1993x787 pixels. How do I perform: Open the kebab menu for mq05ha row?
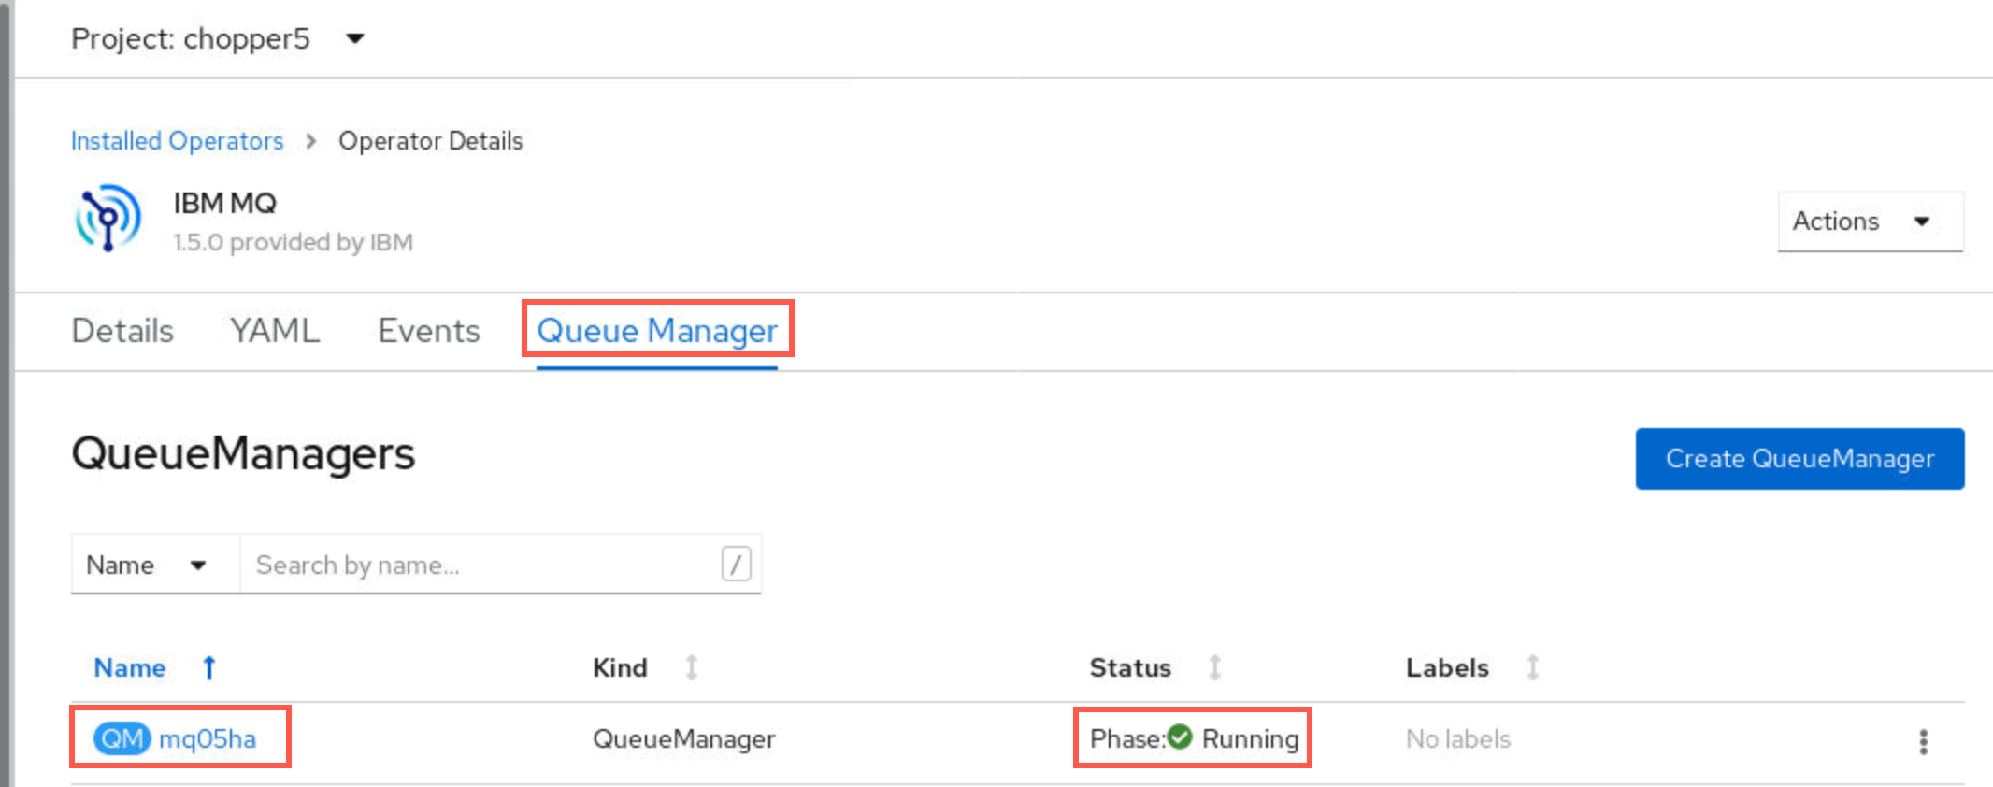coord(1923,741)
